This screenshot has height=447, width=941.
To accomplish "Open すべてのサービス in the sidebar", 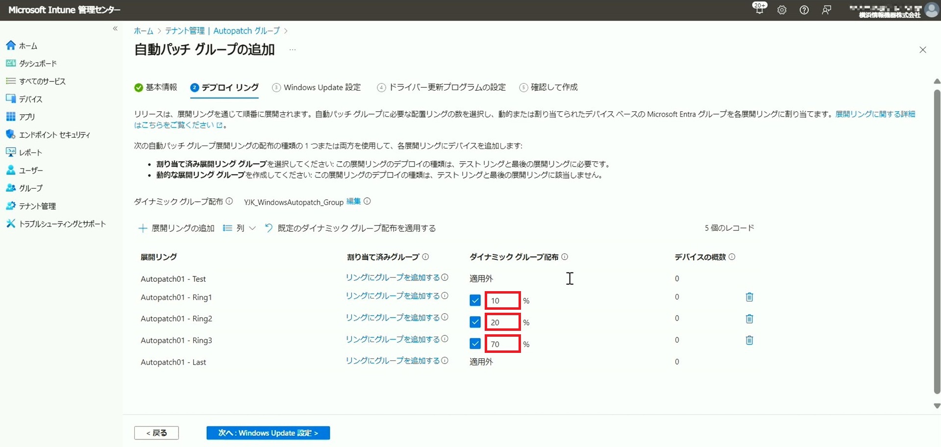I will [36, 81].
